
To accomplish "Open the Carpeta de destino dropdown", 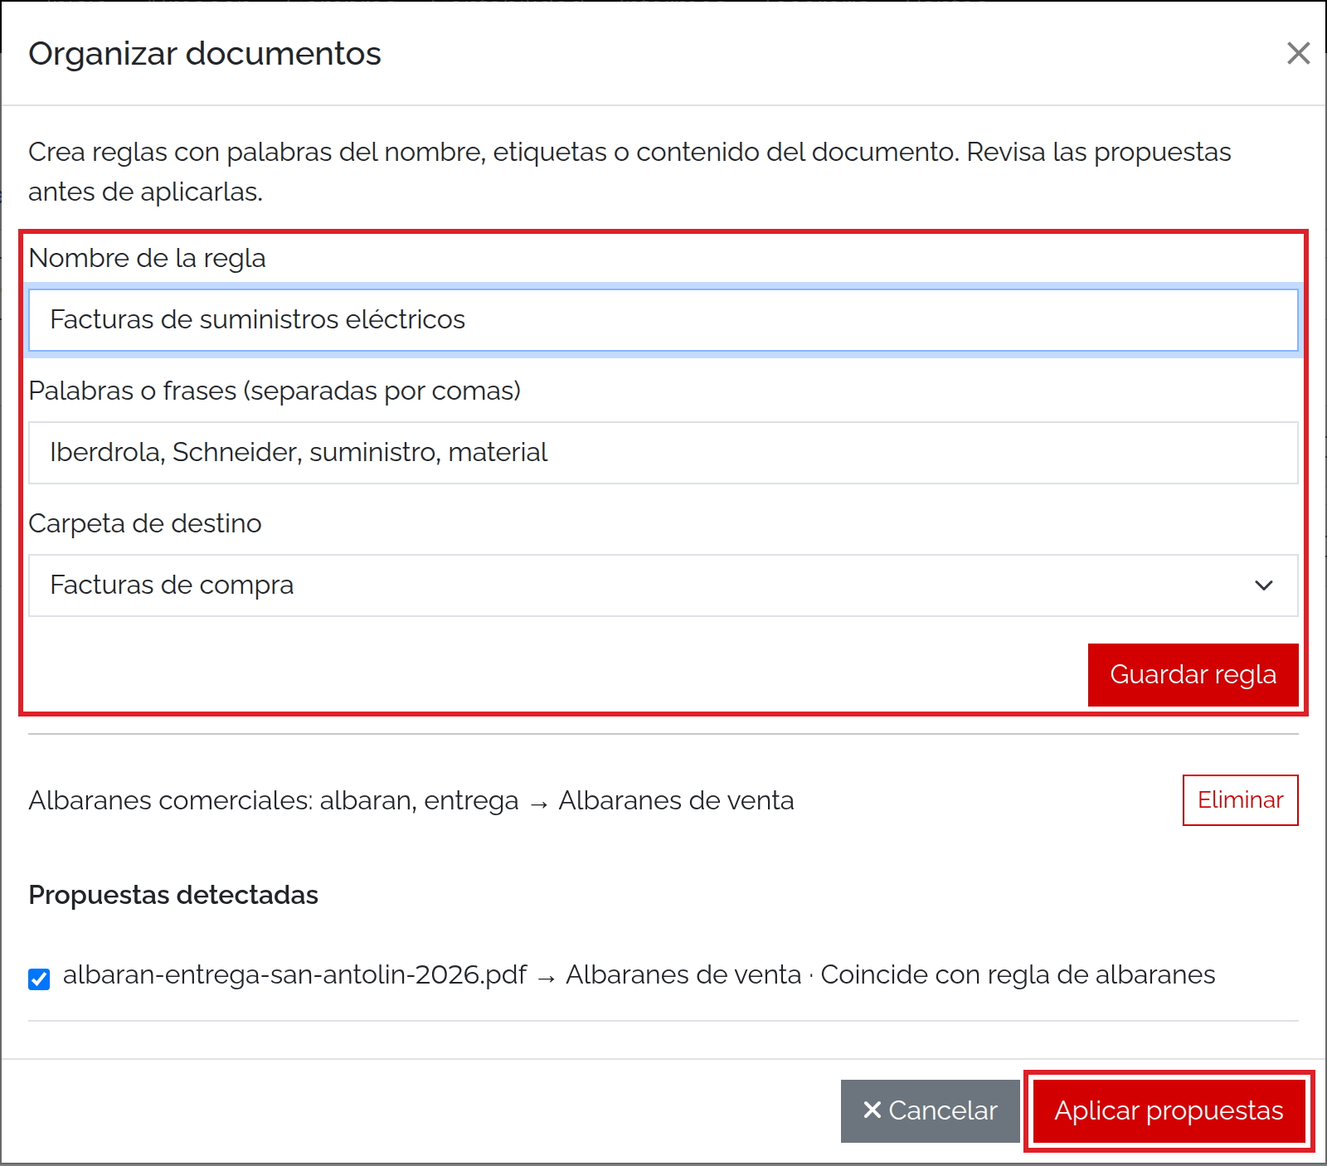I will pyautogui.click(x=663, y=585).
